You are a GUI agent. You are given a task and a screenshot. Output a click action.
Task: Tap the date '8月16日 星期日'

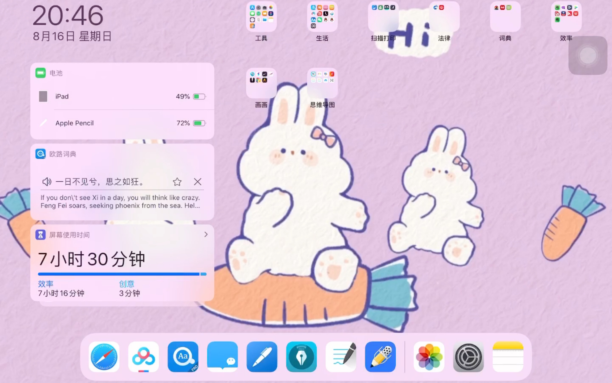tap(72, 36)
